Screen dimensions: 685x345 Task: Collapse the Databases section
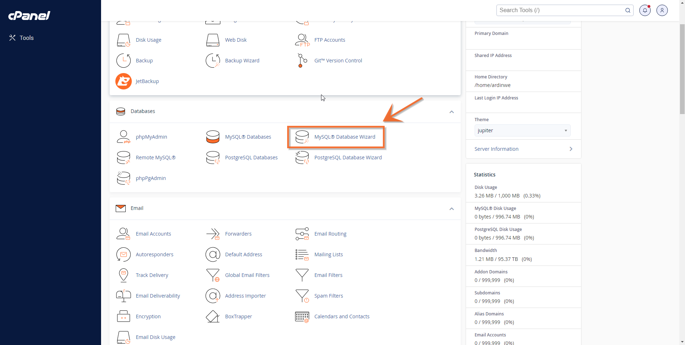[x=451, y=112]
